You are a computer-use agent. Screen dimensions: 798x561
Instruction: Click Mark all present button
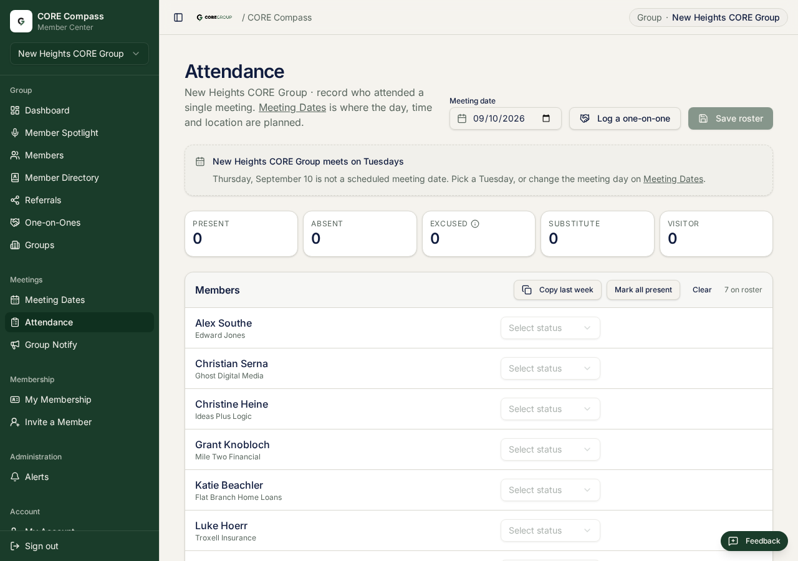tap(643, 290)
